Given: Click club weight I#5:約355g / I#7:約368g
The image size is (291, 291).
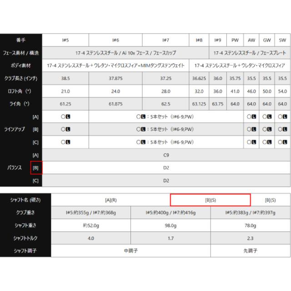Looking at the screenshot, I should coord(91,213).
